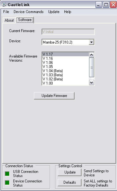Click the CastleLink title bar icon
This screenshot has width=117, height=191.
coord(4,4)
